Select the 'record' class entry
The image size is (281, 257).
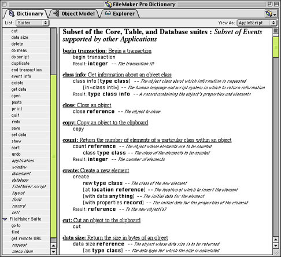click(19, 206)
